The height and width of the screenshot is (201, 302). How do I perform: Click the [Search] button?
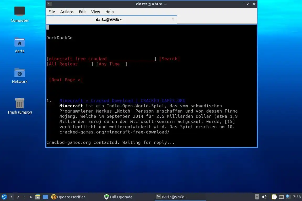click(x=170, y=59)
